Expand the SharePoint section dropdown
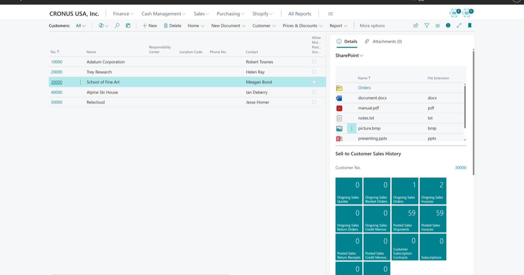This screenshot has width=524, height=275. coord(349,55)
